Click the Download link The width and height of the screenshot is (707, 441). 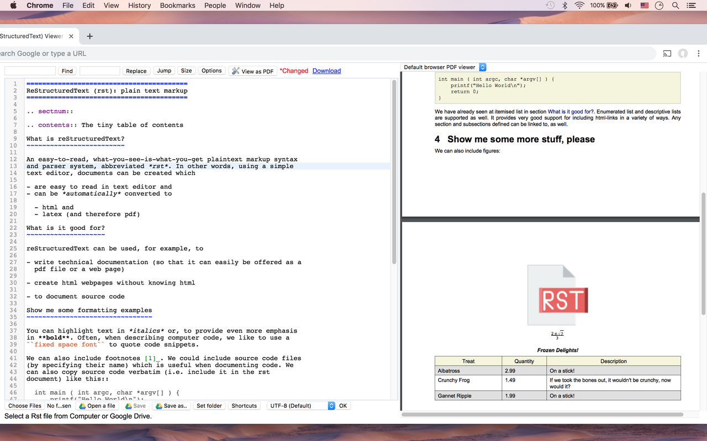[326, 71]
